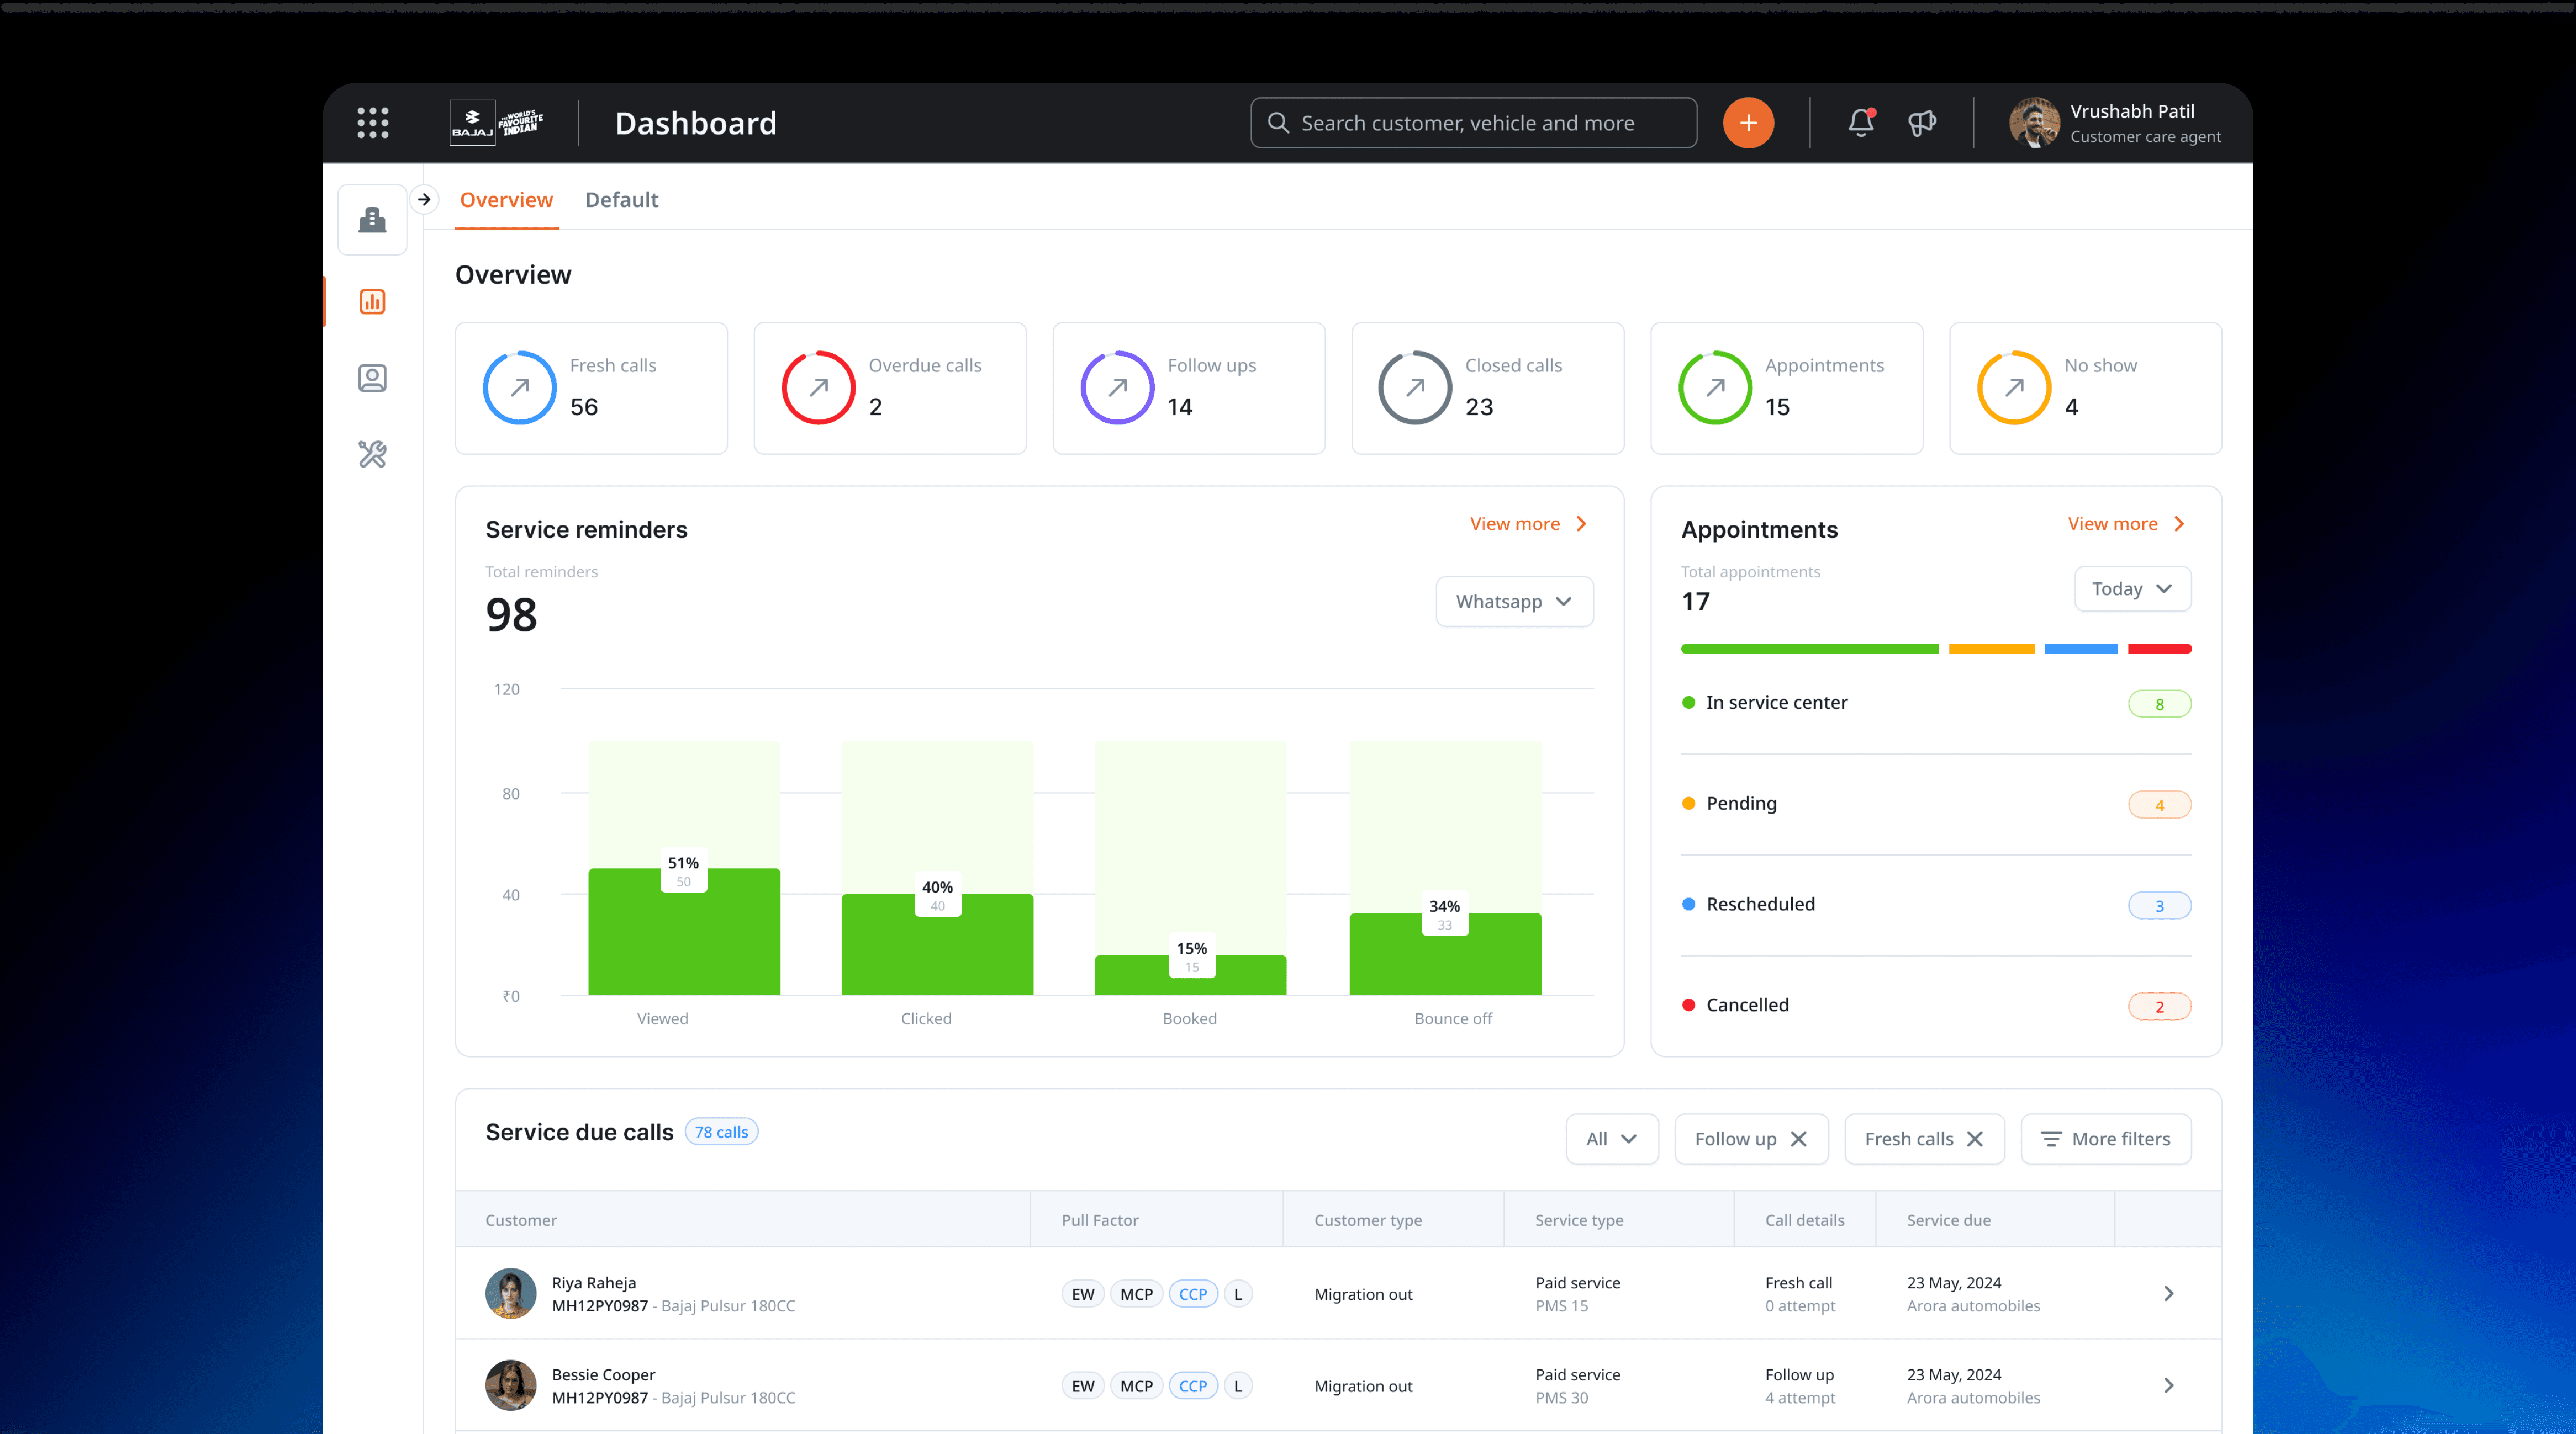Select the dealership building sidebar icon
Screen dimensions: 2576x1434
(372, 220)
